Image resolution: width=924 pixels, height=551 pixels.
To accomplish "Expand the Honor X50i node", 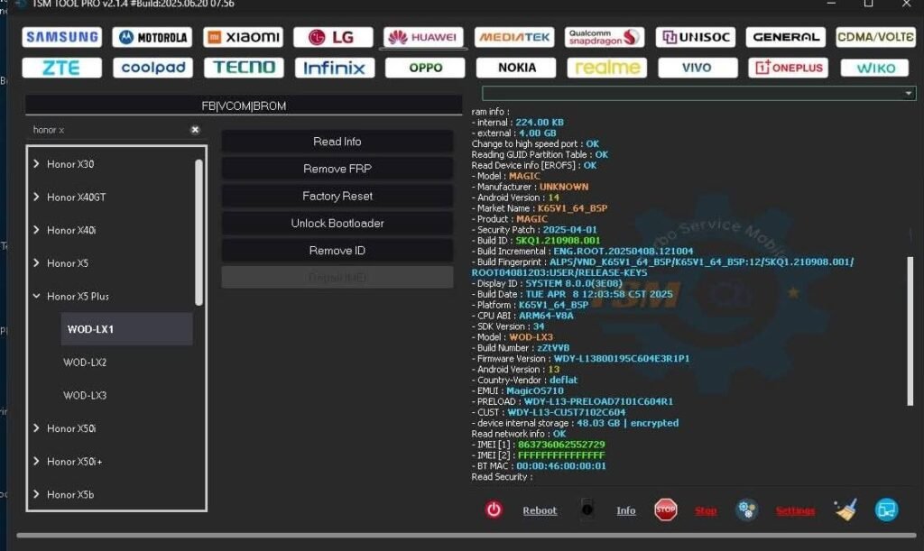I will click(36, 428).
